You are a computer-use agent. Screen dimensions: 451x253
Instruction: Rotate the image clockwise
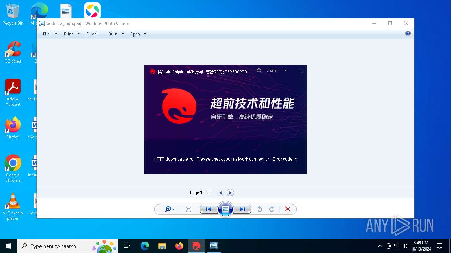click(272, 209)
